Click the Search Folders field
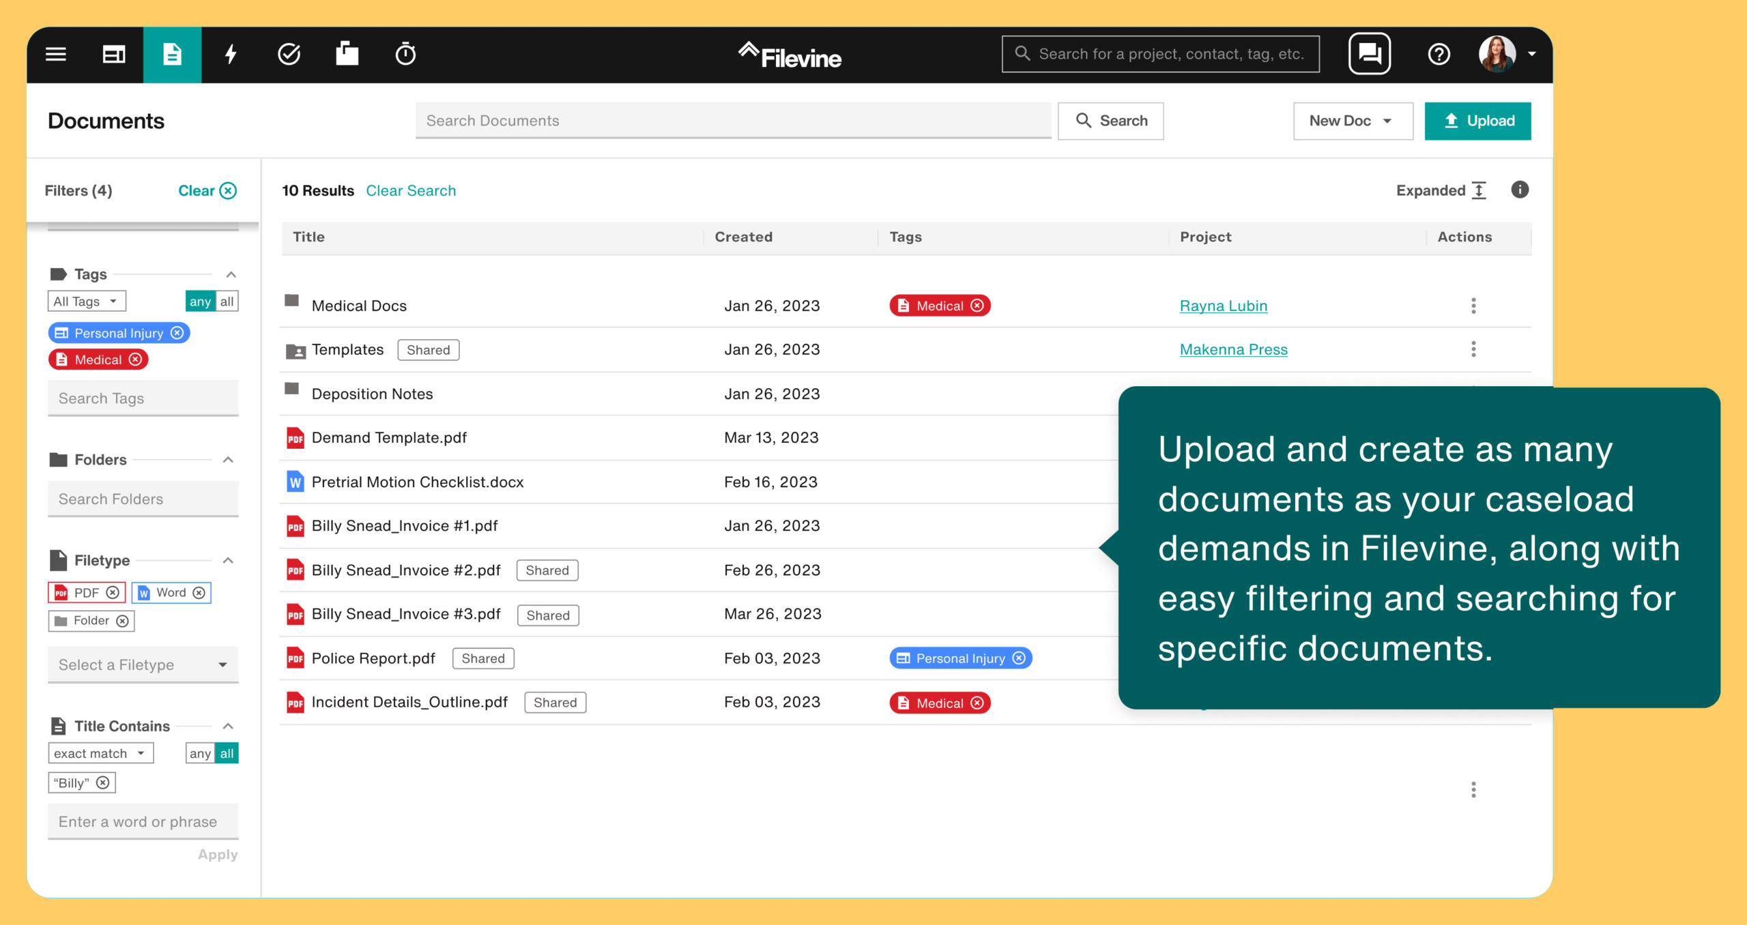The width and height of the screenshot is (1747, 925). pos(143,499)
